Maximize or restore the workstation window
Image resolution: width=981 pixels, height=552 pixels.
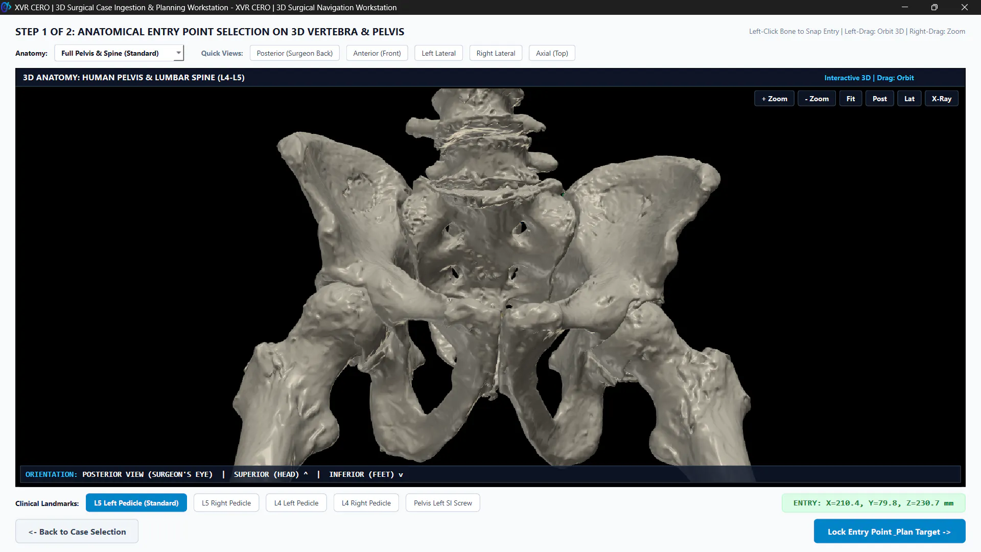[x=935, y=7]
